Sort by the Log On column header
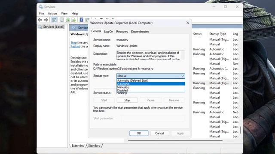Viewport: 275px width, 154px height. [x=235, y=34]
